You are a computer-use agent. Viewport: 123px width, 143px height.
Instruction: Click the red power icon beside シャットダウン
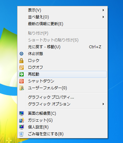pyautogui.click(x=21, y=81)
